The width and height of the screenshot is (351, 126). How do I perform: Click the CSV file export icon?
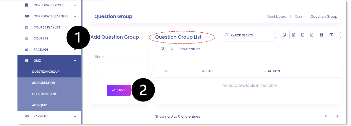coord(303,35)
